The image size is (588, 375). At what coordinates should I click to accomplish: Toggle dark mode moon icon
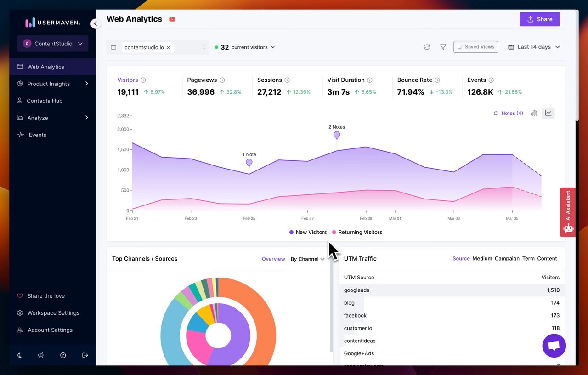click(20, 355)
